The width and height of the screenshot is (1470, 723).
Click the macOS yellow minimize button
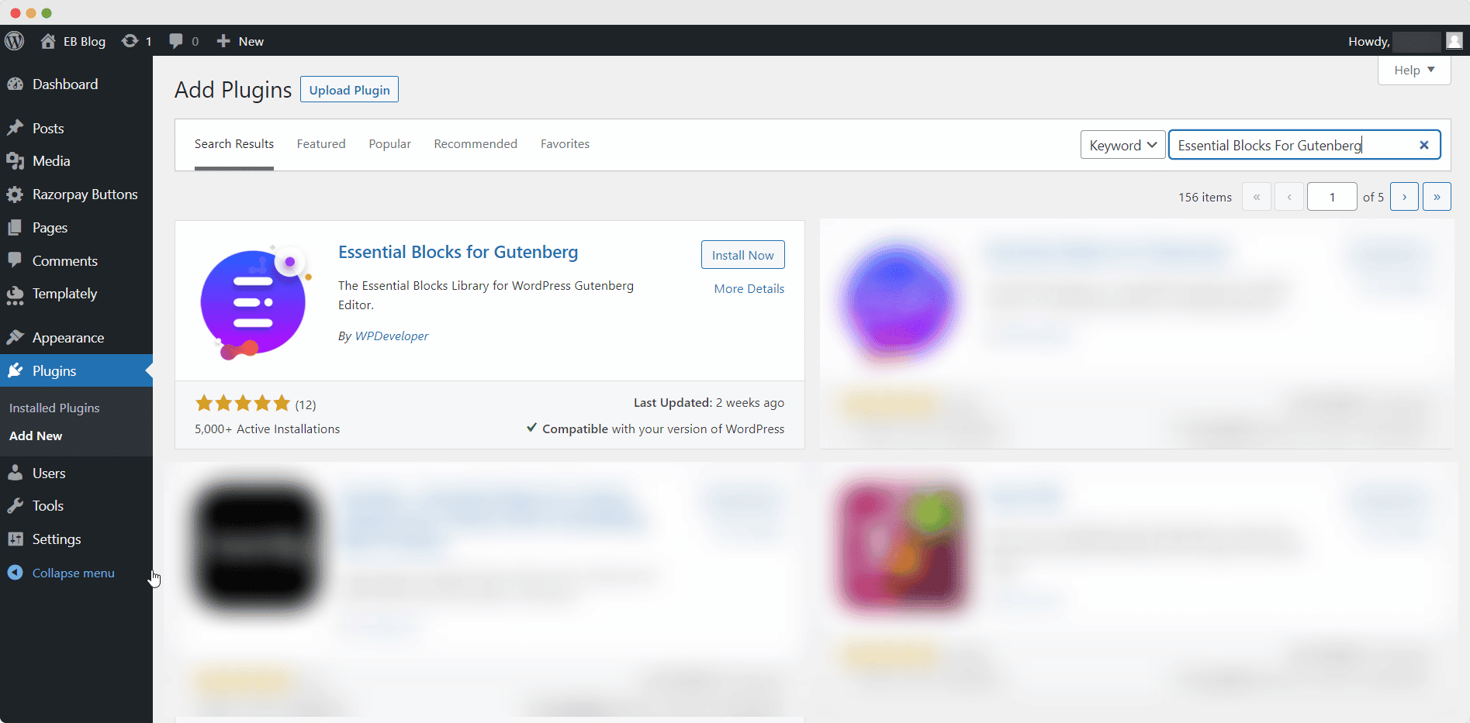[31, 12]
